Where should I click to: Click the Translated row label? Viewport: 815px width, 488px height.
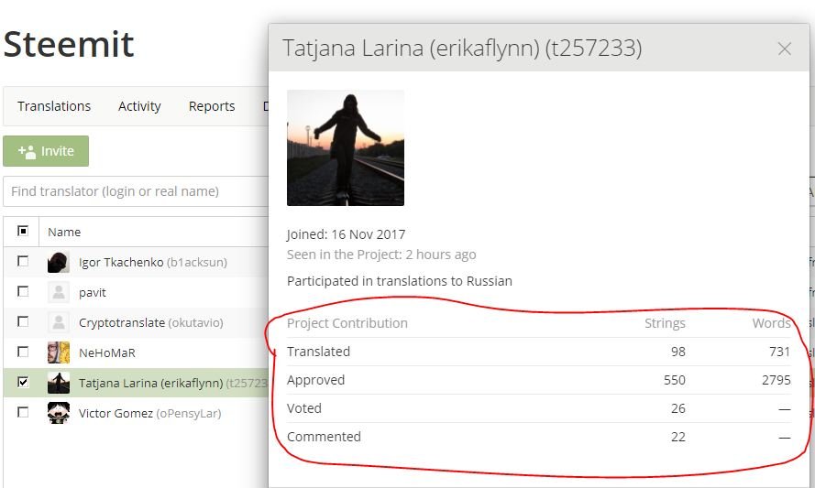[319, 352]
